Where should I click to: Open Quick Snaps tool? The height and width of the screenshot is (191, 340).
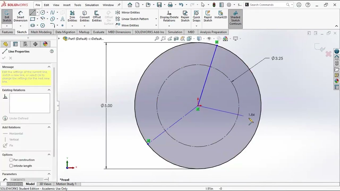coord(196,16)
